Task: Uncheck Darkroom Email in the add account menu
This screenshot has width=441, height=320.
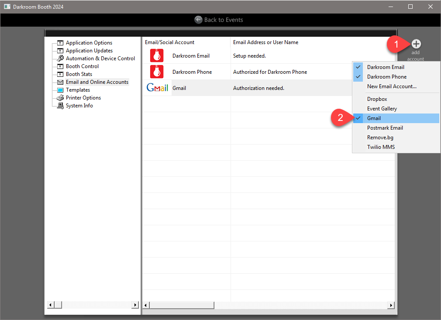Action: coord(396,67)
